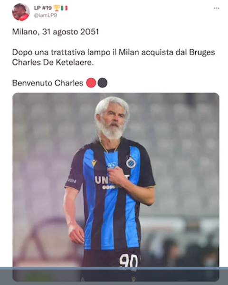Click the number 90 on shorts
Viewport: 228px width, 285px height.
128,261
